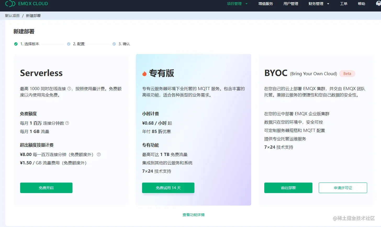The height and width of the screenshot is (227, 381).
Task: Click the 小时计费 heading
Action: click(x=150, y=114)
